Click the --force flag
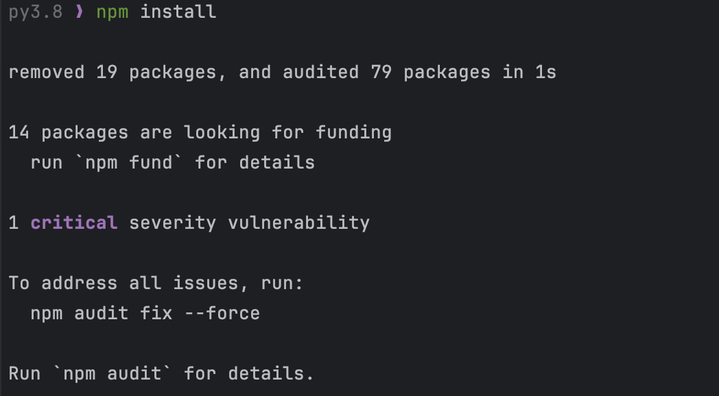This screenshot has height=396, width=719. point(222,313)
